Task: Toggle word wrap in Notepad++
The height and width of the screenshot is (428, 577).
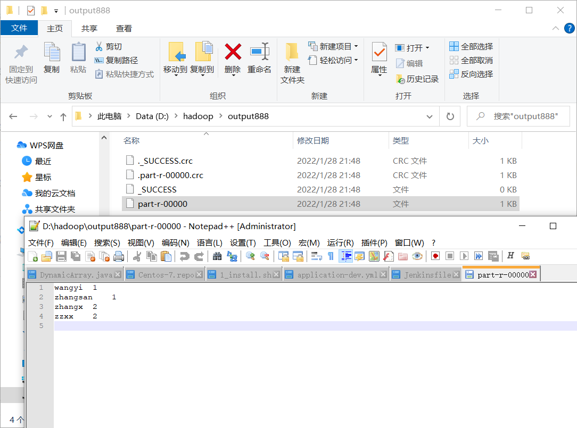Action: [x=317, y=256]
